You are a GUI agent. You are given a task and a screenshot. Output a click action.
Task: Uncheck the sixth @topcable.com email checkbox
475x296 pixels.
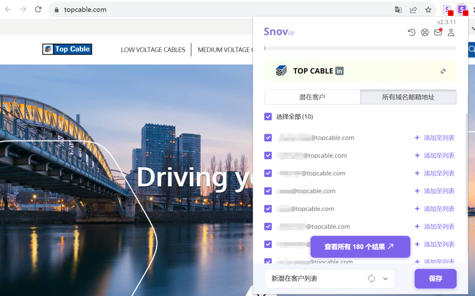coord(268,226)
